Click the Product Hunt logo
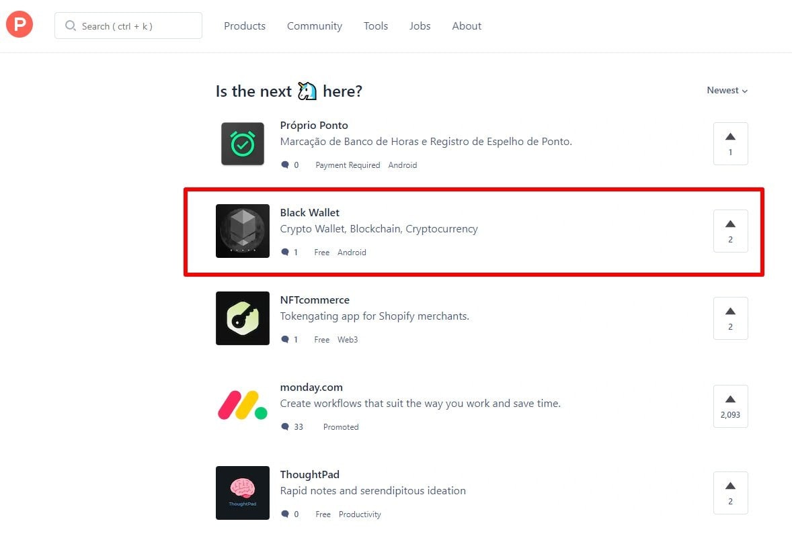This screenshot has height=546, width=792. pos(19,24)
